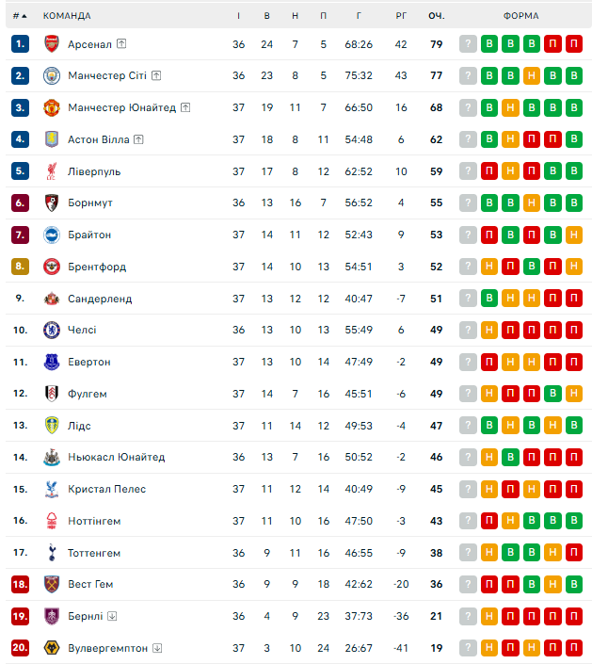Sort standings by РГ column header
The width and height of the screenshot is (592, 664).
point(401,16)
